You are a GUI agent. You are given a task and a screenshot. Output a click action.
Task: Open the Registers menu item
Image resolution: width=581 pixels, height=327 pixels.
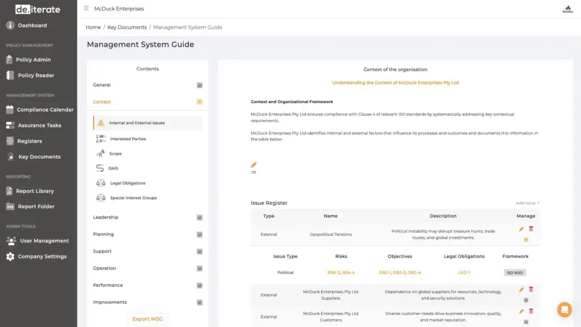(x=30, y=141)
